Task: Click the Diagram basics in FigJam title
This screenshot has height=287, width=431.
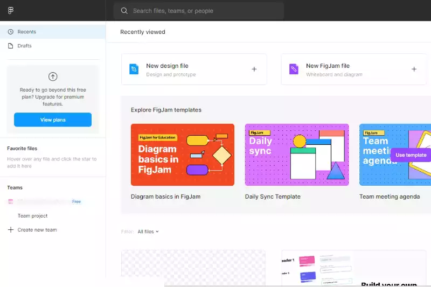Action: [165, 197]
